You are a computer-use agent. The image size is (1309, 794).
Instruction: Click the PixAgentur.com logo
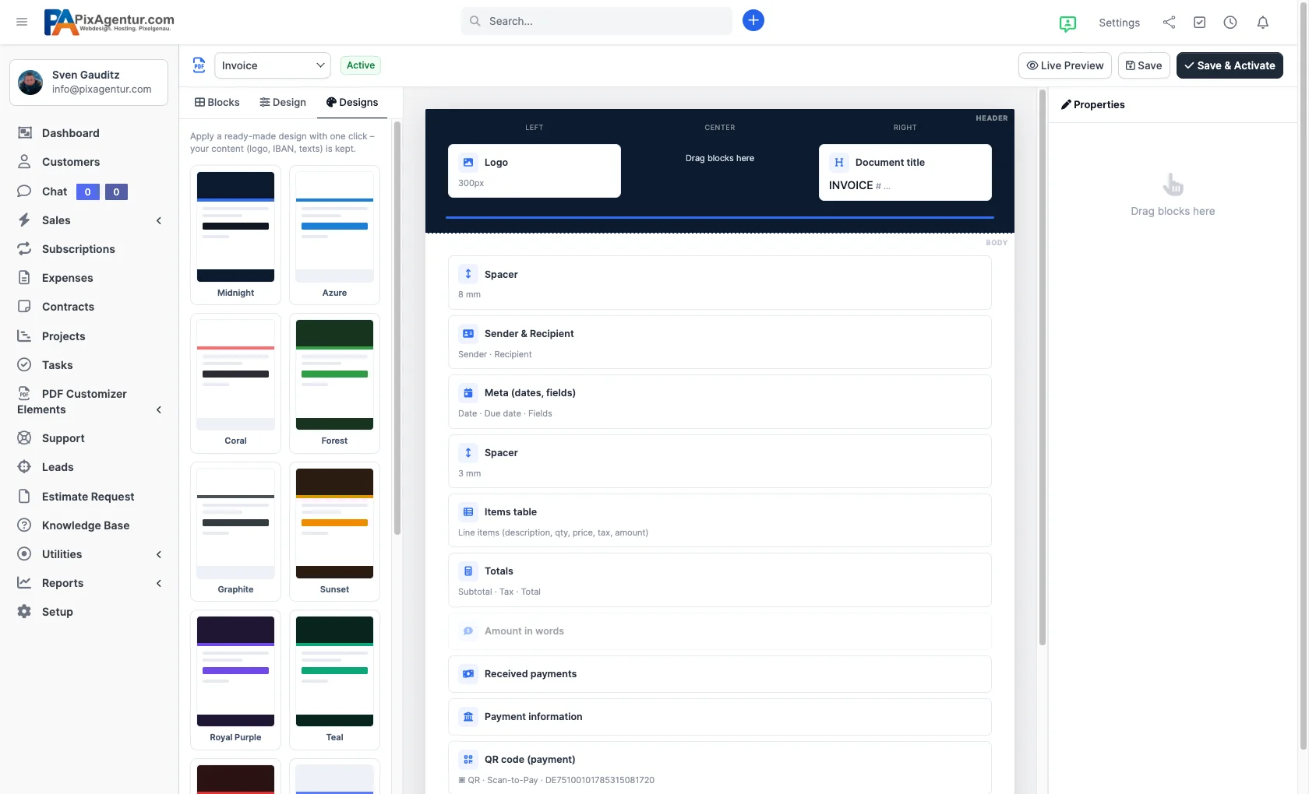109,22
